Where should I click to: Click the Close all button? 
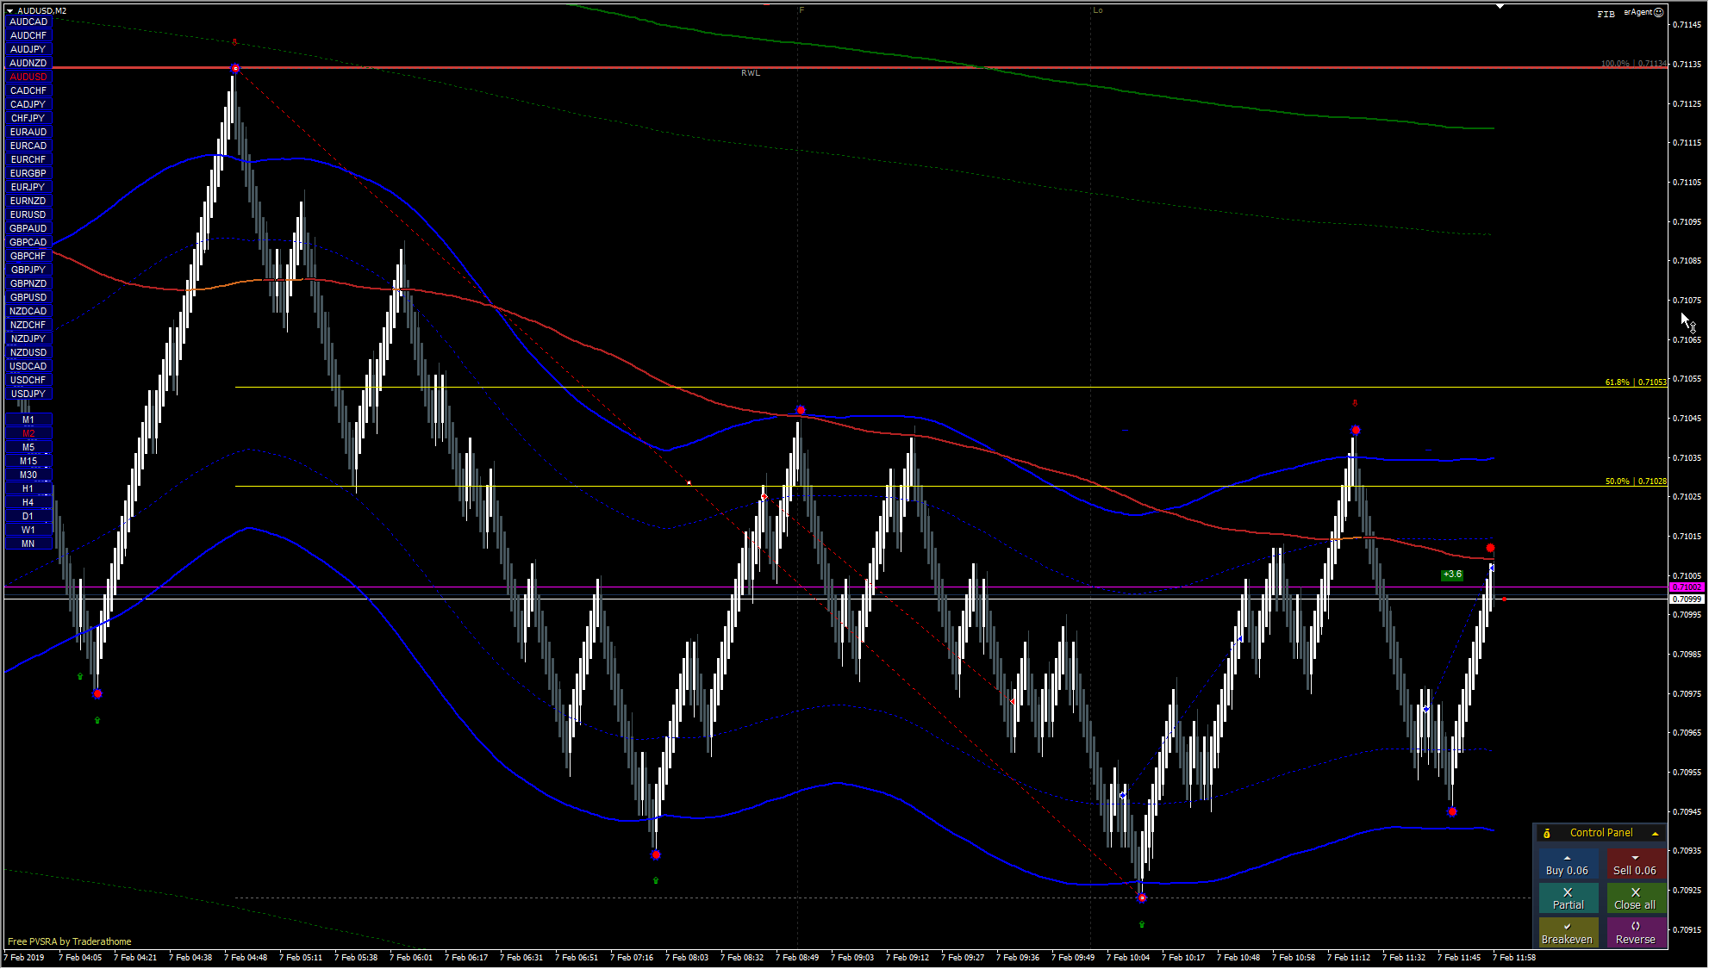[x=1635, y=898]
